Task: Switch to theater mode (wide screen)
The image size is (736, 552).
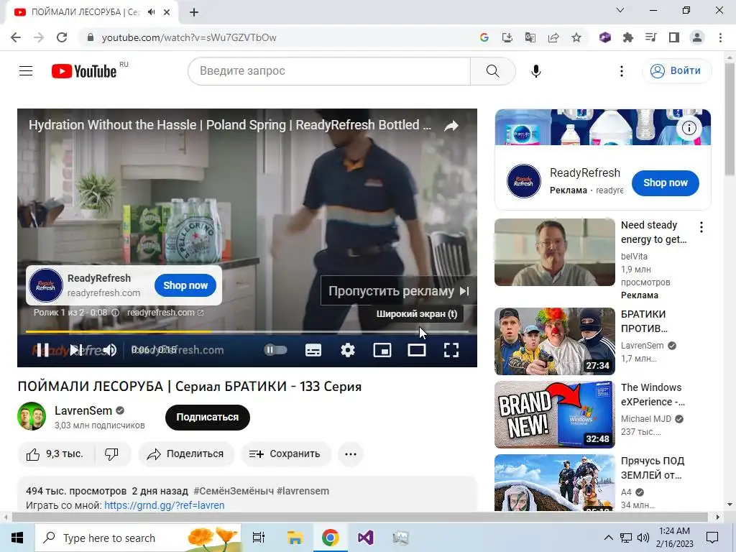Action: (x=416, y=350)
